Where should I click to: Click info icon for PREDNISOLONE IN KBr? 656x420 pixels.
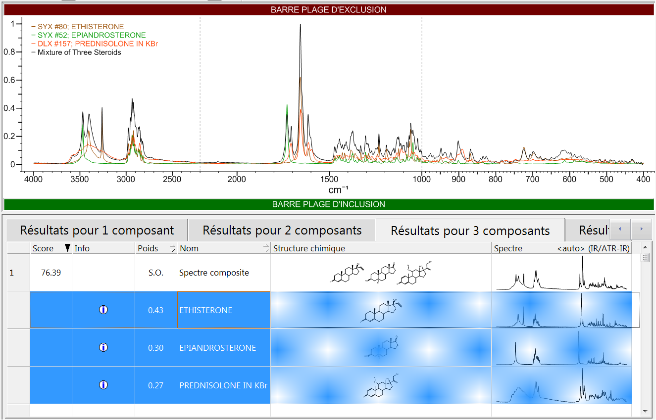(103, 385)
